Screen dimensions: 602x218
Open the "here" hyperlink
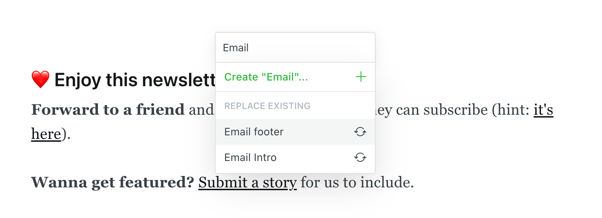tap(46, 134)
